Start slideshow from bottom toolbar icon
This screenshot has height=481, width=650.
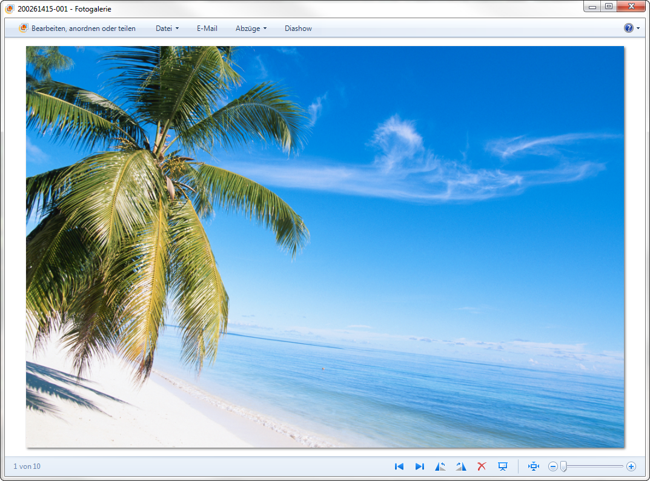coord(502,466)
